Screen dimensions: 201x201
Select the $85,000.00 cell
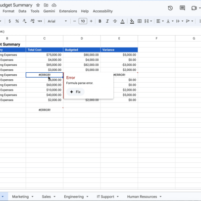[45, 65]
